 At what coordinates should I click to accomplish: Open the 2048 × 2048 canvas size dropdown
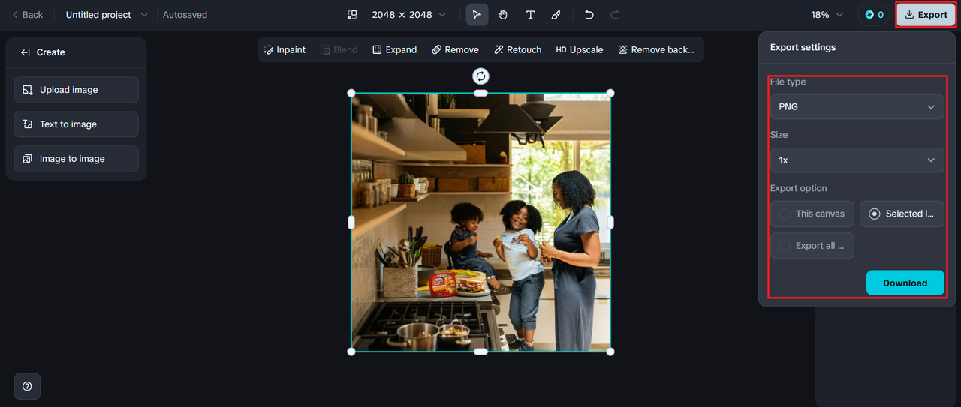(408, 15)
